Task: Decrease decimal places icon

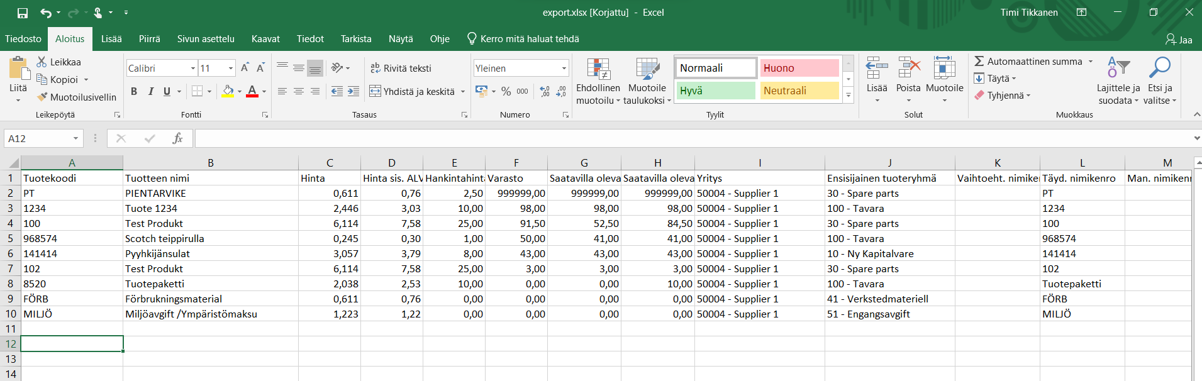Action: (x=561, y=92)
